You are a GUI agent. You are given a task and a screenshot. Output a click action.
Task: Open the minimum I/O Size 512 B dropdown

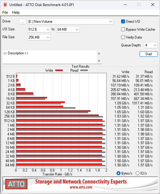[39, 29]
